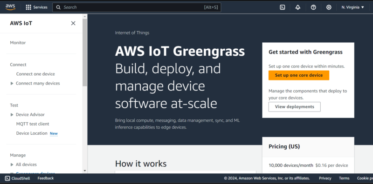Open the help question mark menu
Image resolution: width=373 pixels, height=184 pixels.
313,7
